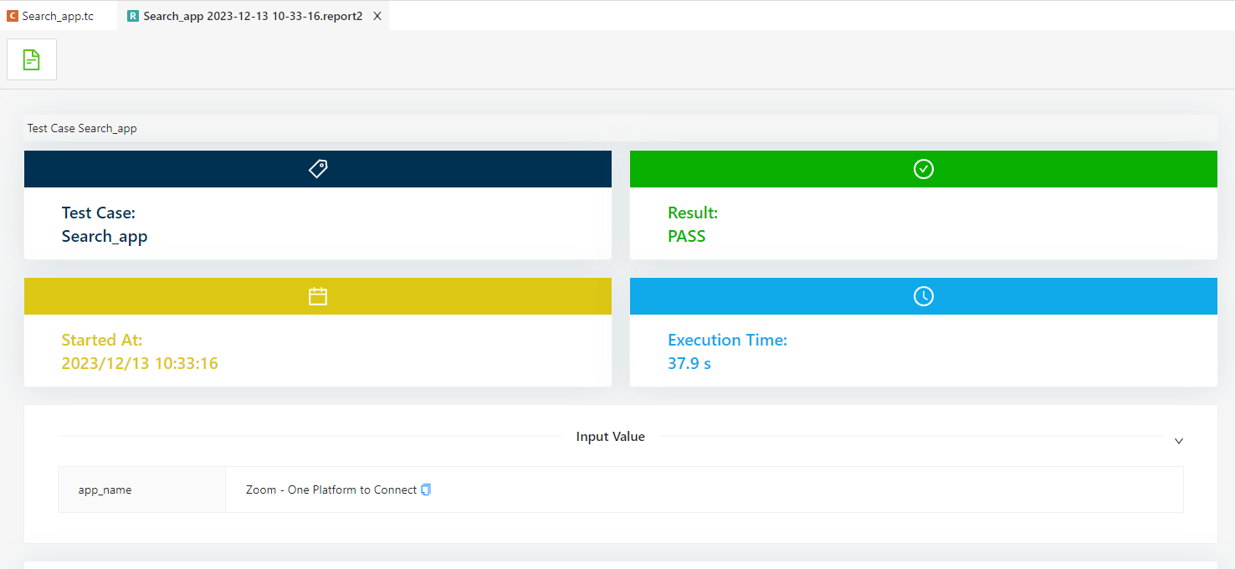Click the report2 tab's R file icon

(133, 16)
